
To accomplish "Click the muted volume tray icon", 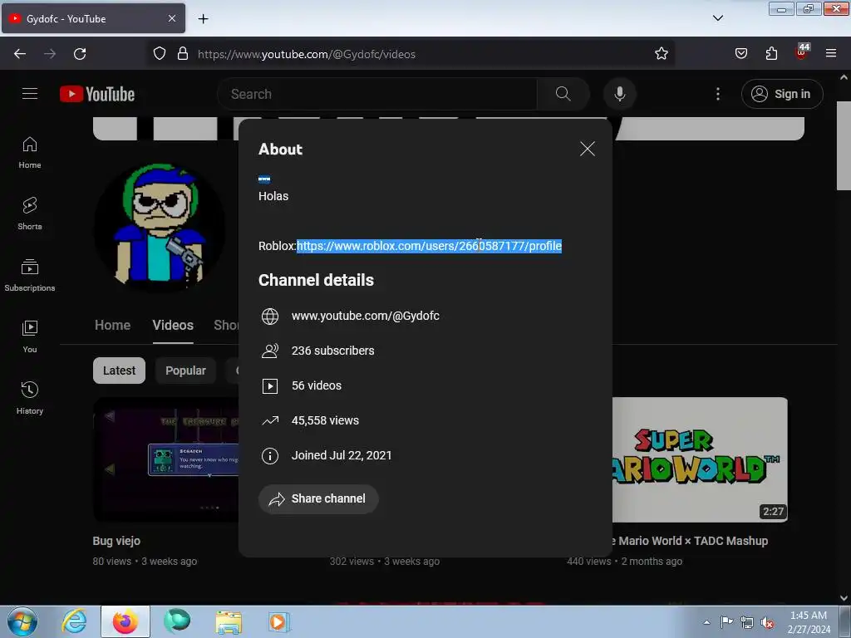I will click(x=767, y=622).
